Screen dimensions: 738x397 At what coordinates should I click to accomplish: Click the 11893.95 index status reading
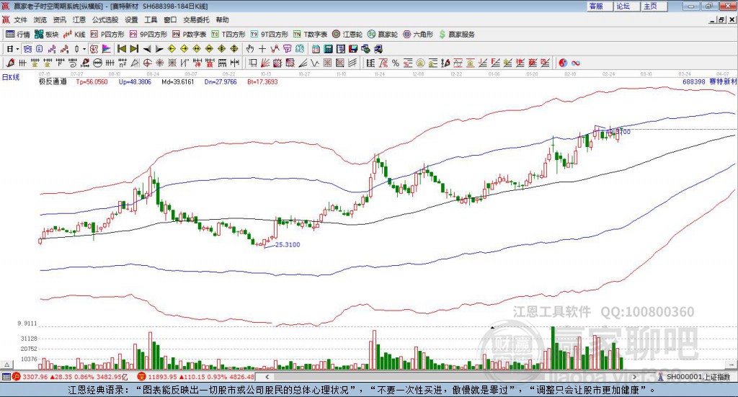coord(164,377)
